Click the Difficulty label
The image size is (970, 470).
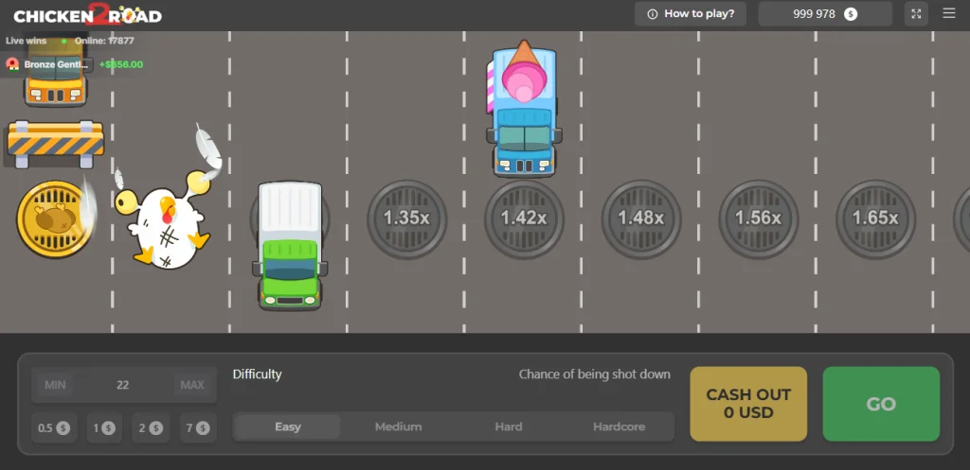[258, 374]
